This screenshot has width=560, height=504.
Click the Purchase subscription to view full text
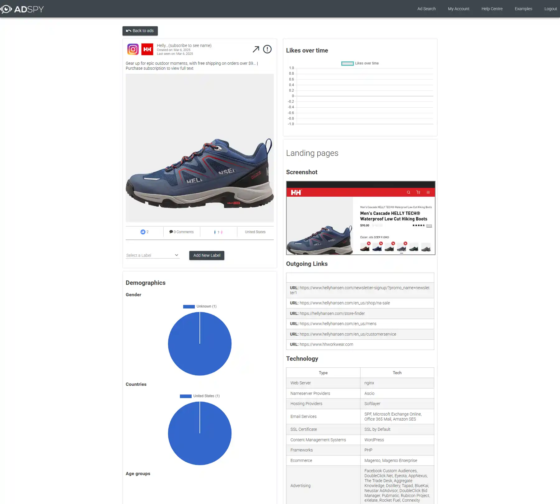[x=160, y=68]
